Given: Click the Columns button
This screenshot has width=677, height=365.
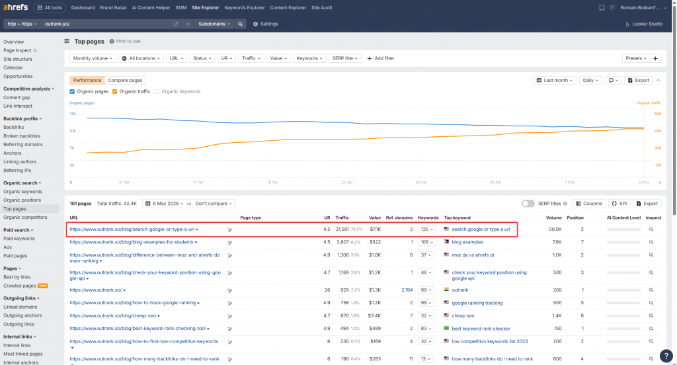Looking at the screenshot, I should pos(589,204).
